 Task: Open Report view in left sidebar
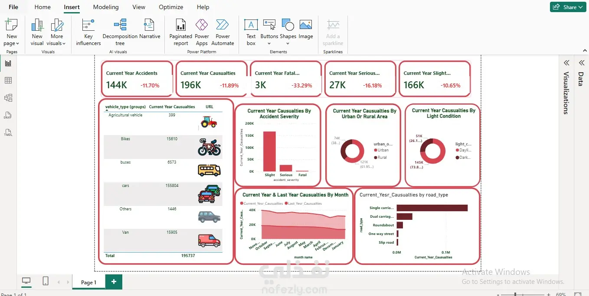click(x=8, y=63)
